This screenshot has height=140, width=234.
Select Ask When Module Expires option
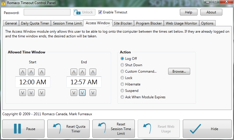coord(122,97)
